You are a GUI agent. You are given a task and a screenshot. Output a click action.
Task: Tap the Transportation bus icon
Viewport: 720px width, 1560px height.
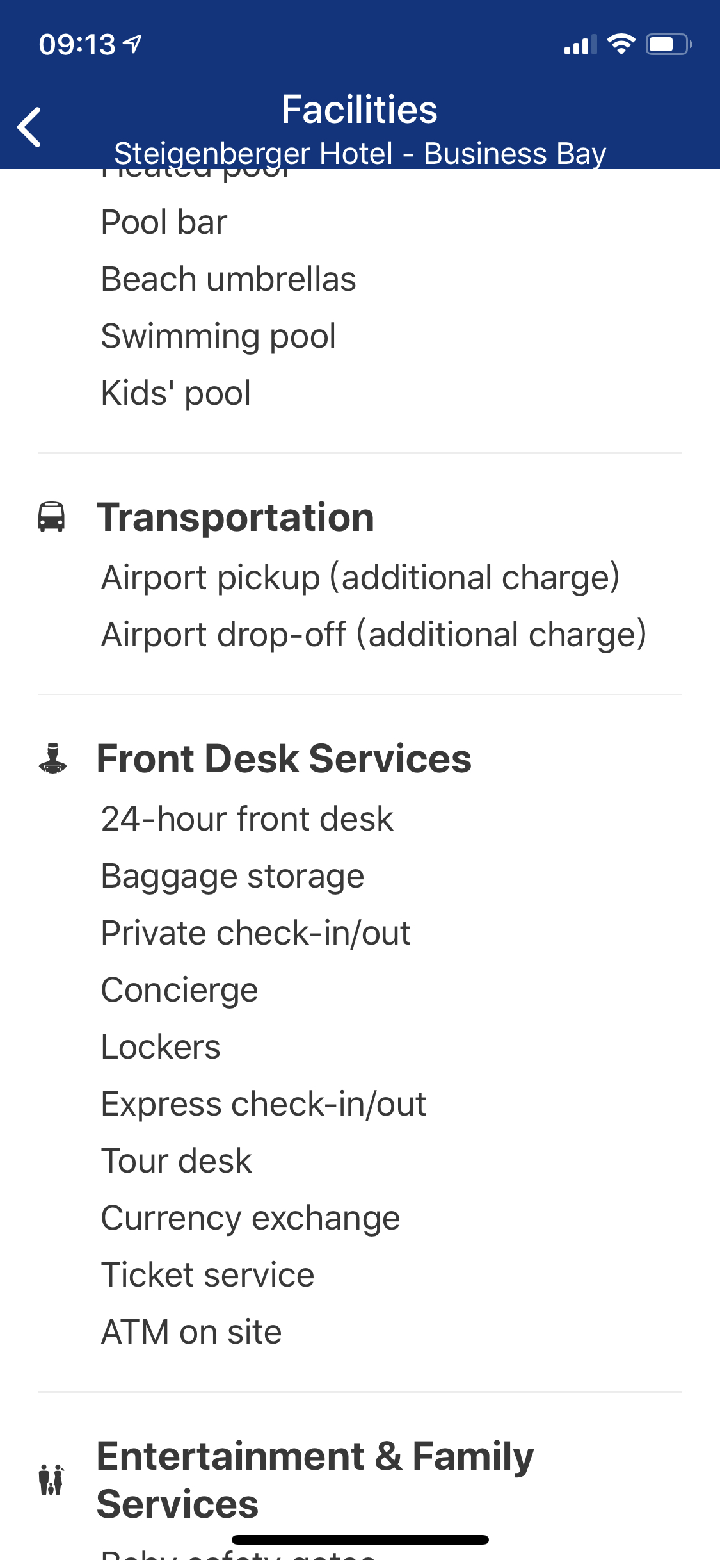51,517
